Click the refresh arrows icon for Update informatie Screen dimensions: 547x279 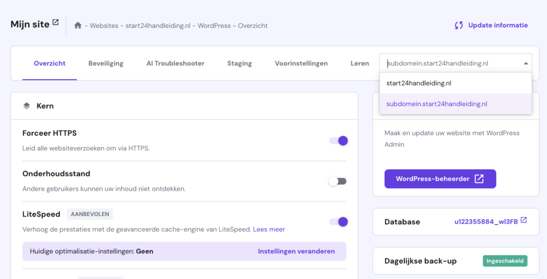458,25
